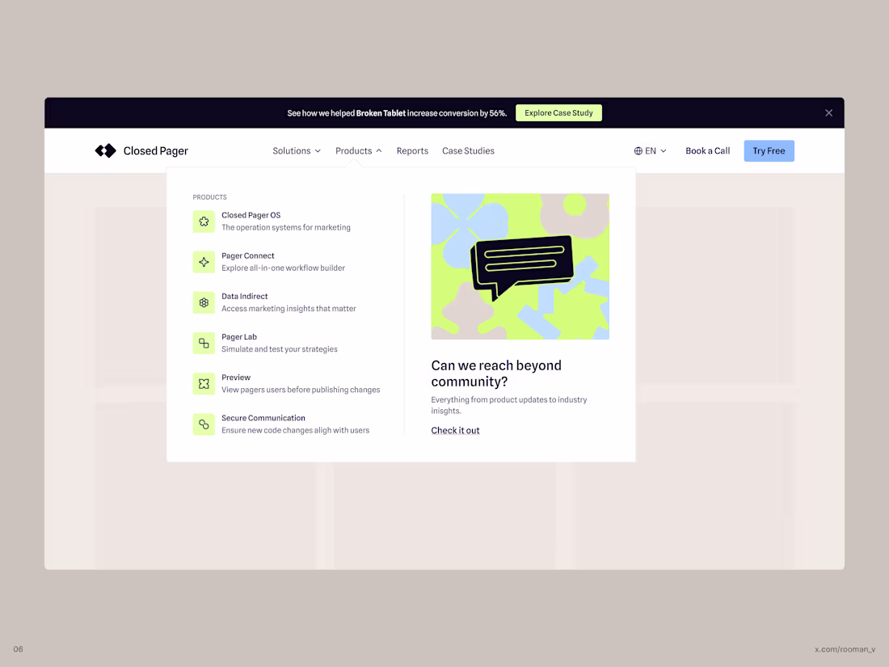This screenshot has width=889, height=667.
Task: Click the speech bubble community illustration
Action: (x=520, y=266)
